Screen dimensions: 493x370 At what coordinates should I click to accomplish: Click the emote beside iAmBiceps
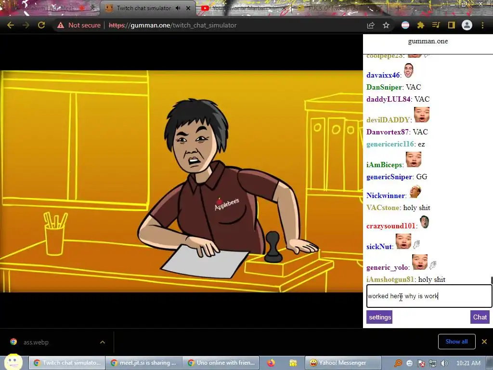point(414,159)
